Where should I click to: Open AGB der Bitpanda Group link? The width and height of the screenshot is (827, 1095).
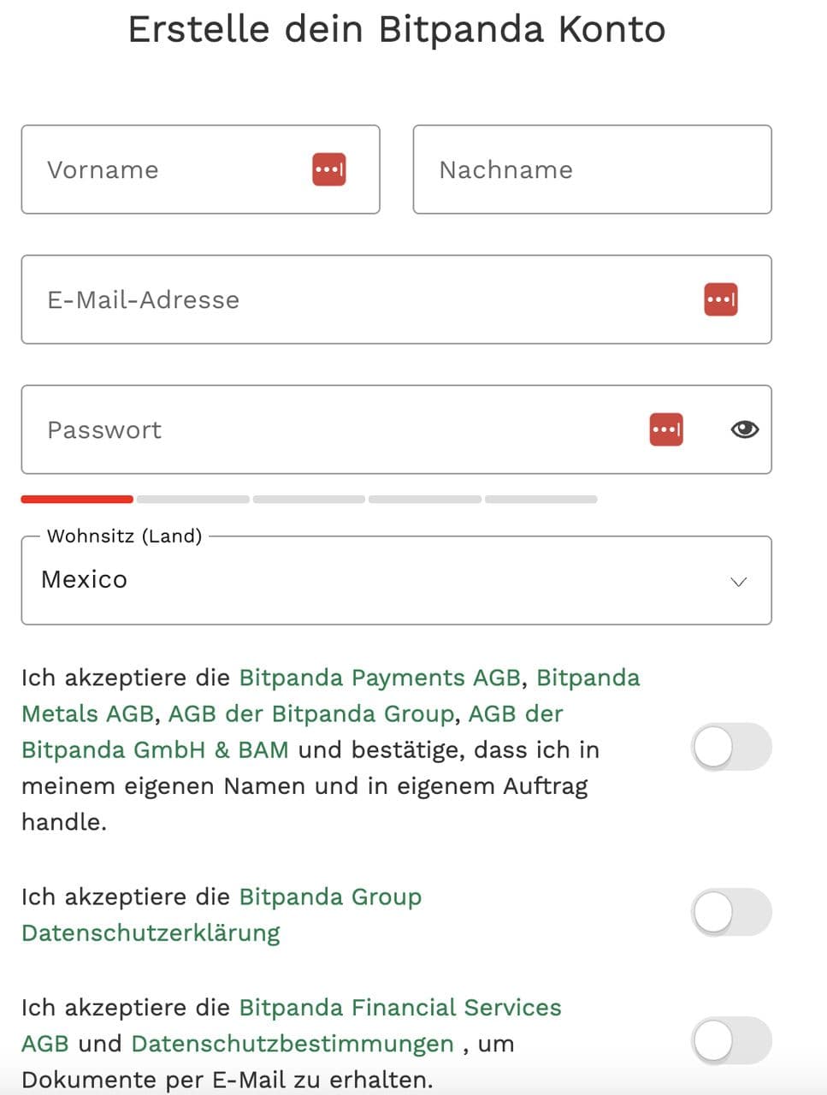(x=310, y=713)
